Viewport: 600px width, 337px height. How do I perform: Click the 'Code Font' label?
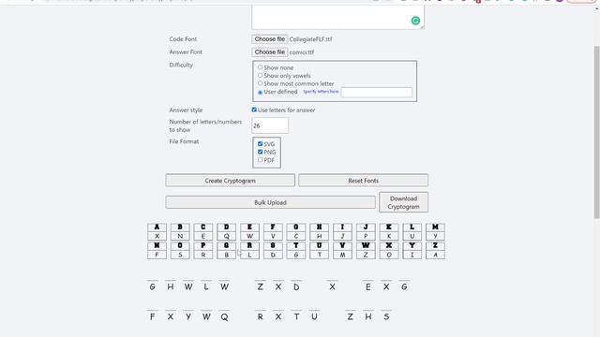point(183,39)
